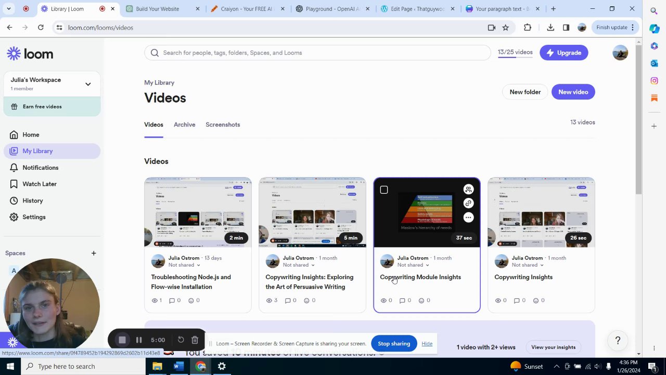
Task: Open the help question mark button
Action: click(618, 341)
